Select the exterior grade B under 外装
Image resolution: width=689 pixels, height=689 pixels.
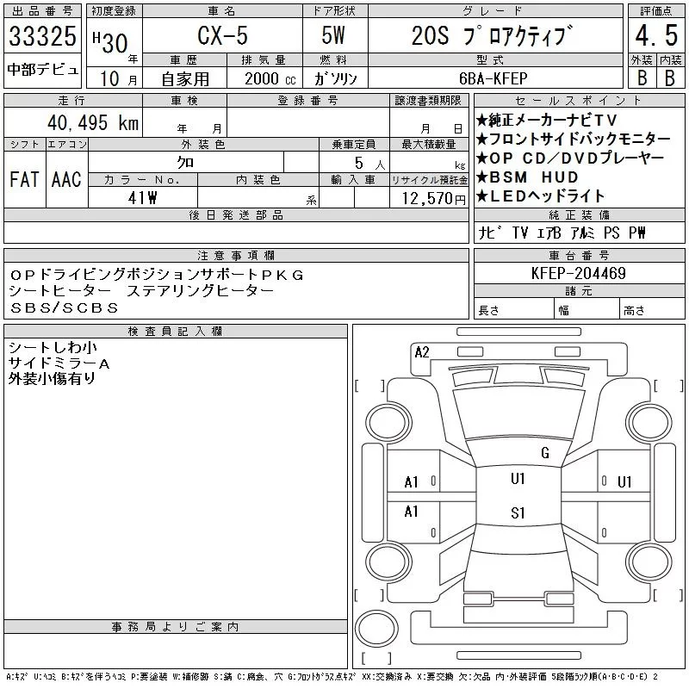642,78
